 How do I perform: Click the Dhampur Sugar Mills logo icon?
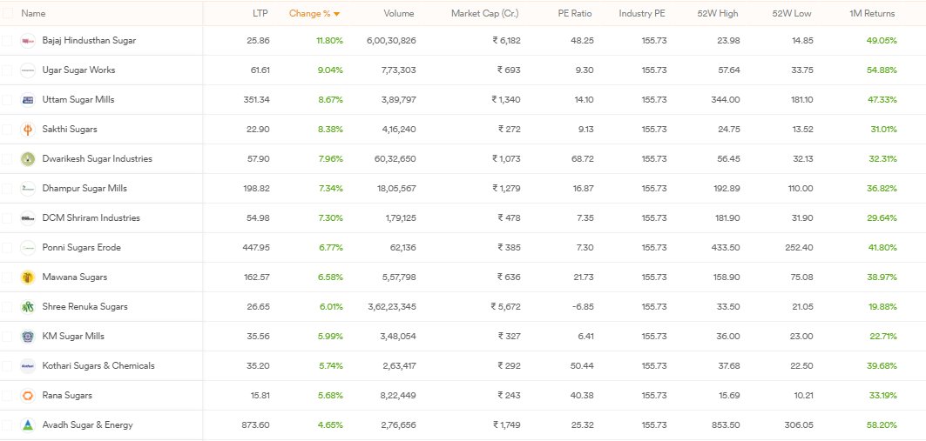(28, 189)
